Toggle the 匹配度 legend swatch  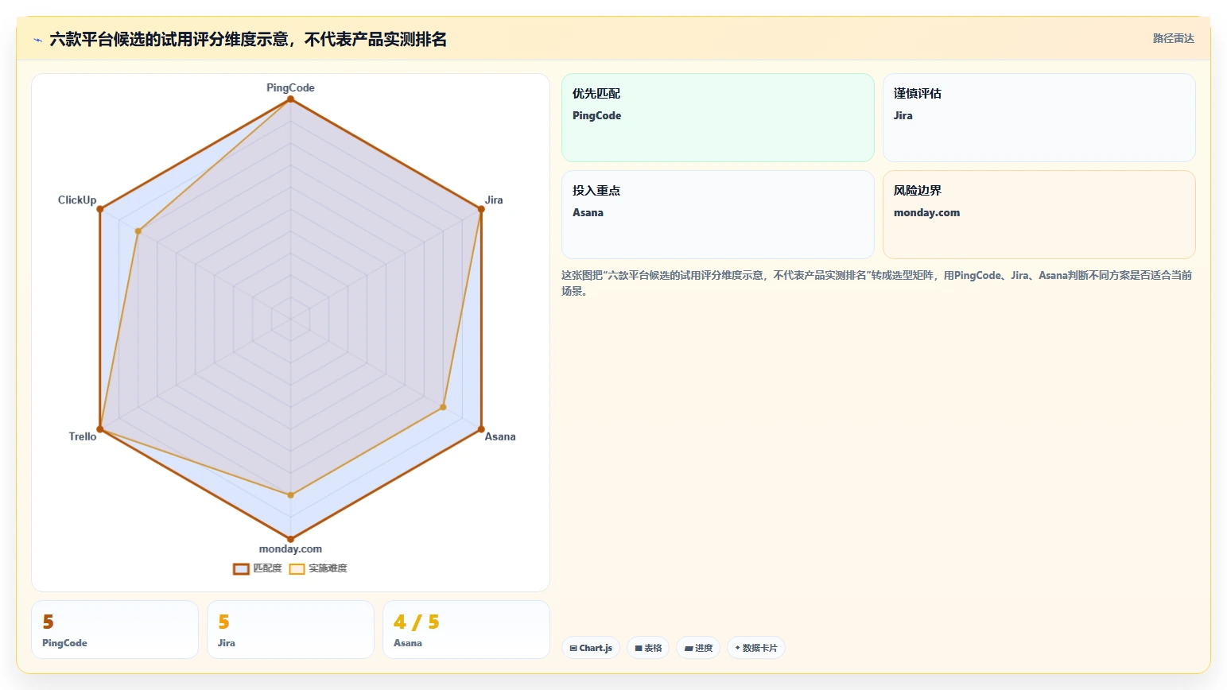pyautogui.click(x=241, y=568)
